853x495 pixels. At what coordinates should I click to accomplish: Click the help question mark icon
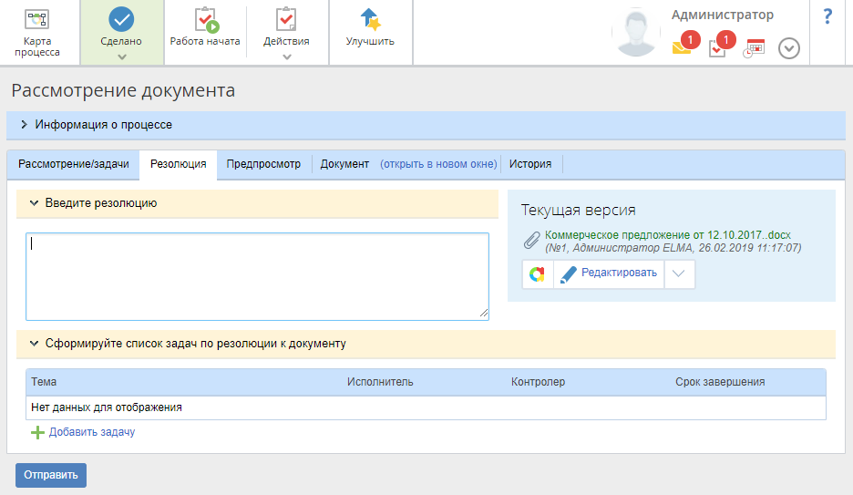click(827, 16)
